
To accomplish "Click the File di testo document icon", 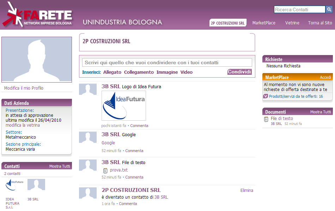I will point(266,119).
